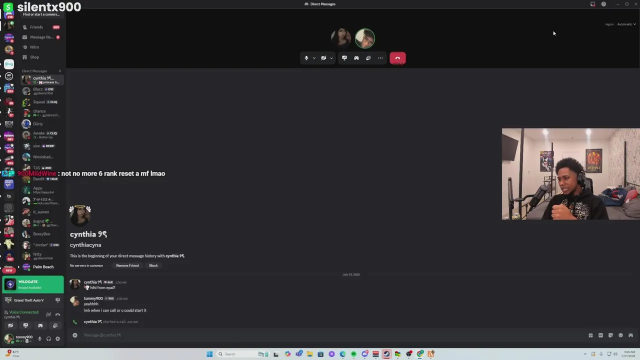This screenshot has height=360, width=640.
Task: Open the Nitro page
Action: (x=41, y=47)
